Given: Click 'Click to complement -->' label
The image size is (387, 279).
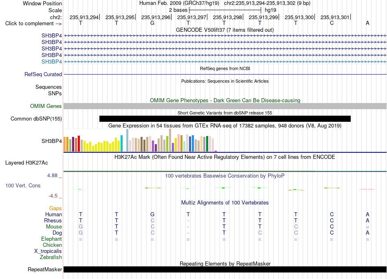Looking at the screenshot, I should tap(33, 24).
